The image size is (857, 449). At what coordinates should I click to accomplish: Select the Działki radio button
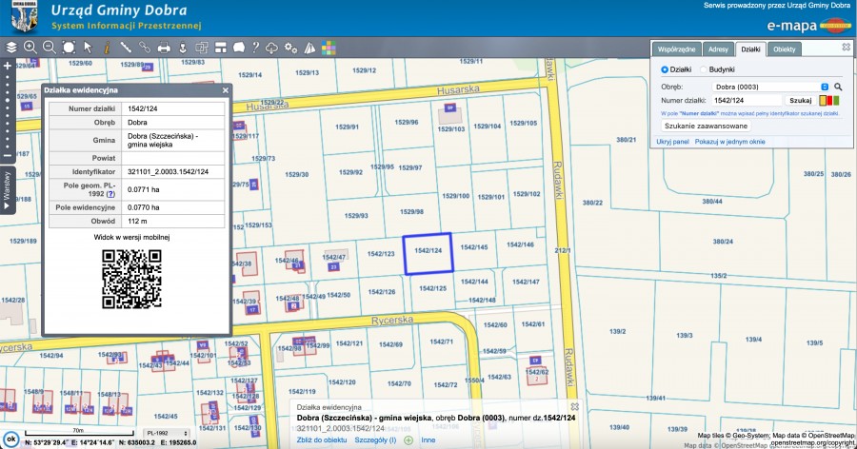pos(665,69)
